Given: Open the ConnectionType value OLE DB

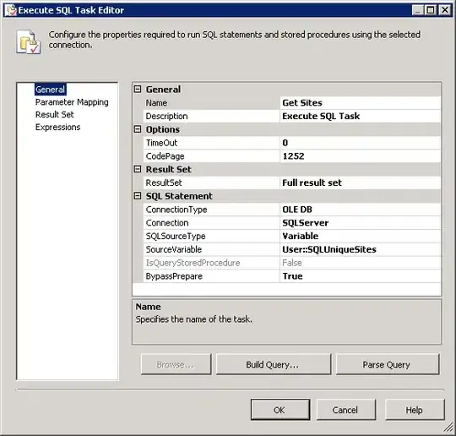Looking at the screenshot, I should (360, 210).
